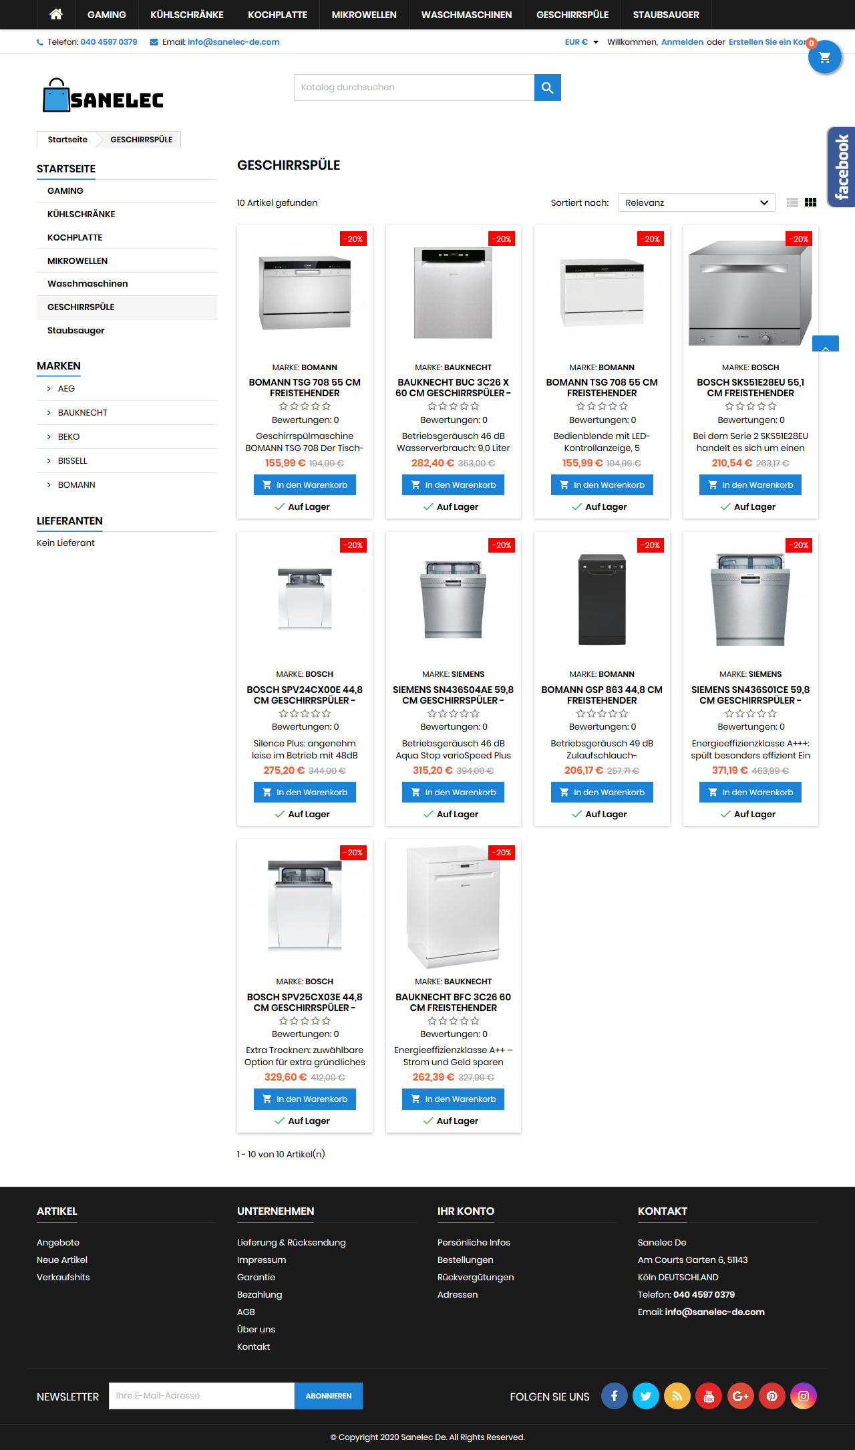This screenshot has width=855, height=1450.
Task: Click the Katalog durchsuchen search field
Action: coord(414,88)
